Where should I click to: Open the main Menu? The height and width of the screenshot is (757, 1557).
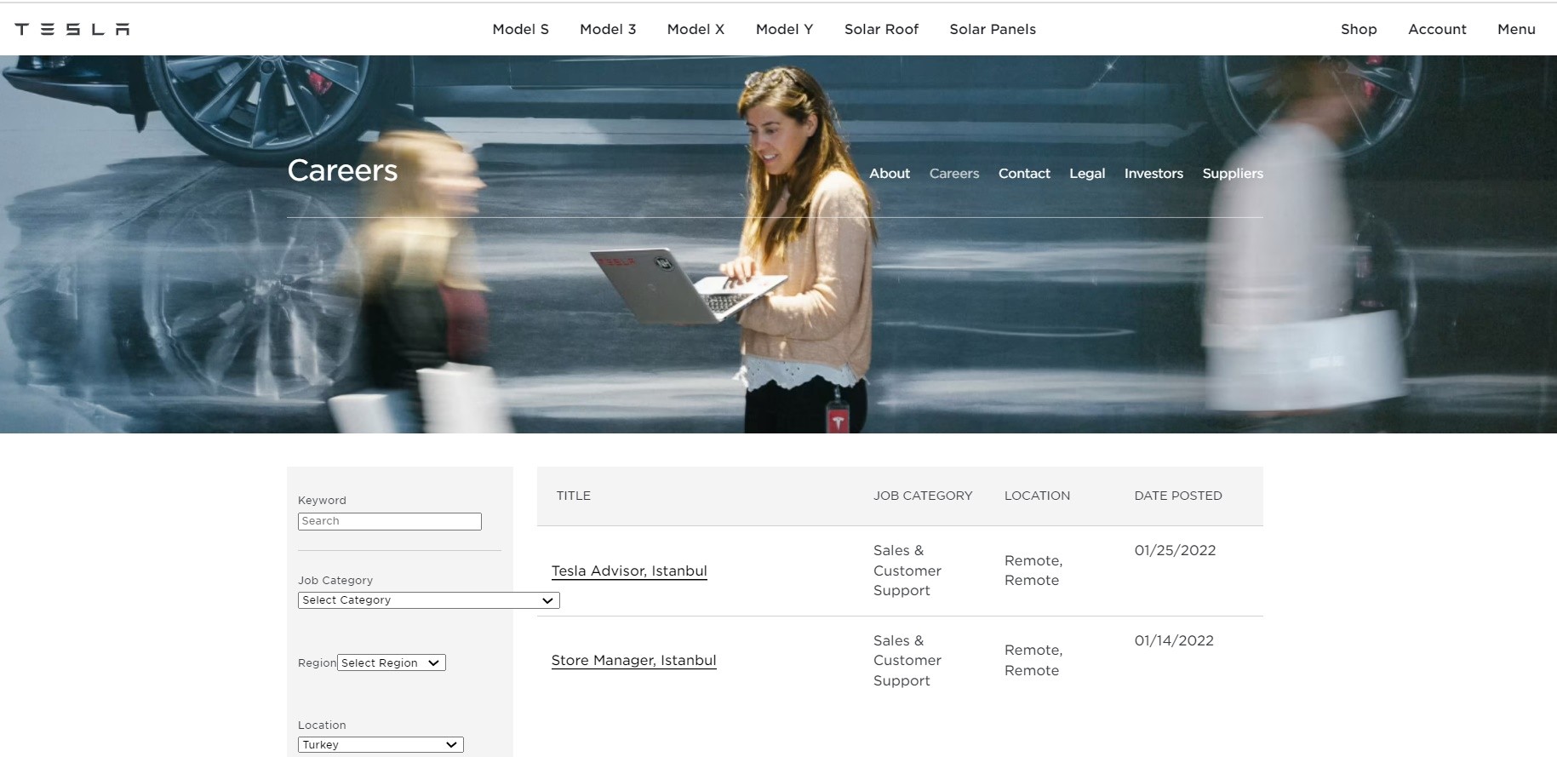coord(1516,29)
